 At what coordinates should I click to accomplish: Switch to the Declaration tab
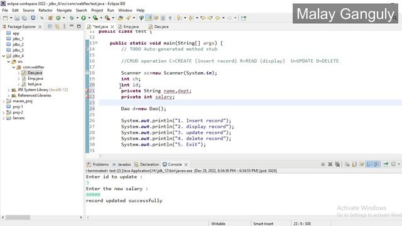[x=146, y=164]
